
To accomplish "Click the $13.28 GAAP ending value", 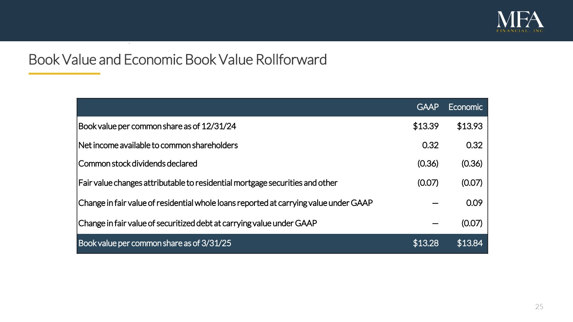I will (426, 243).
